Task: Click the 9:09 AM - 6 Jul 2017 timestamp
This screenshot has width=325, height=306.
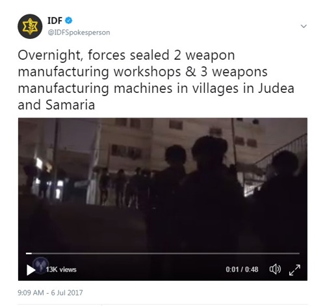Action: (50, 292)
